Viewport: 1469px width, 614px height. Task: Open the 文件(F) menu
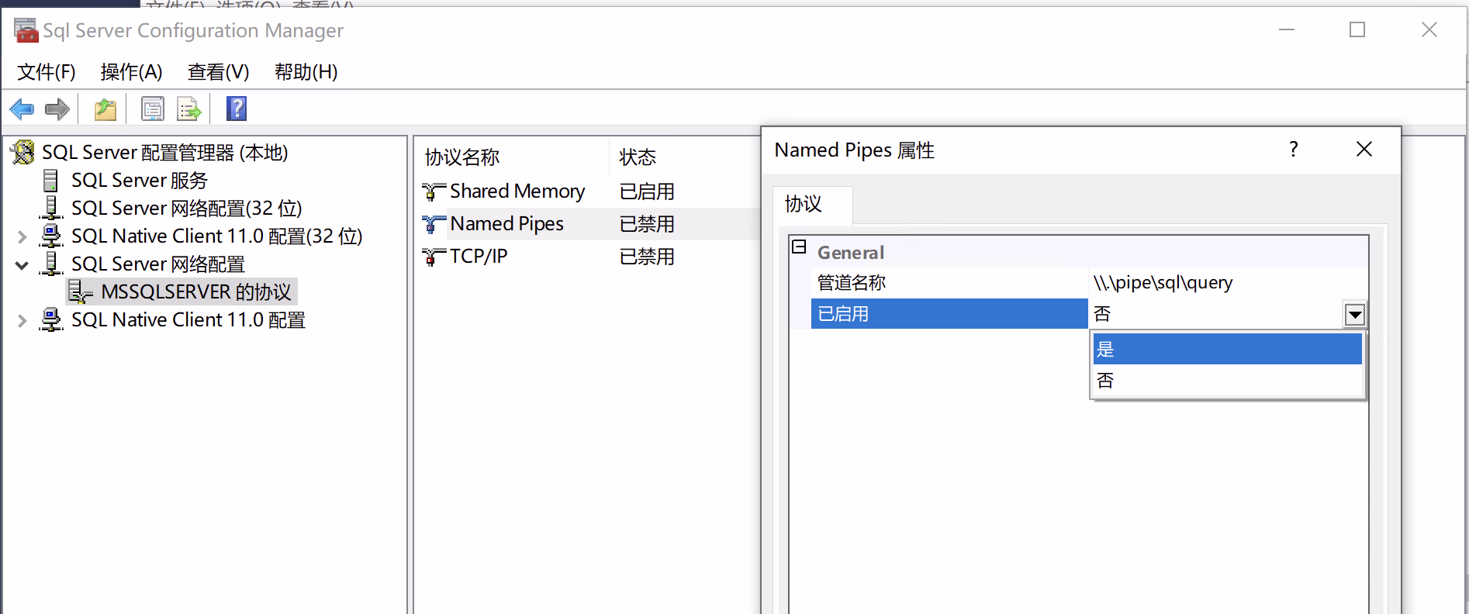point(47,72)
